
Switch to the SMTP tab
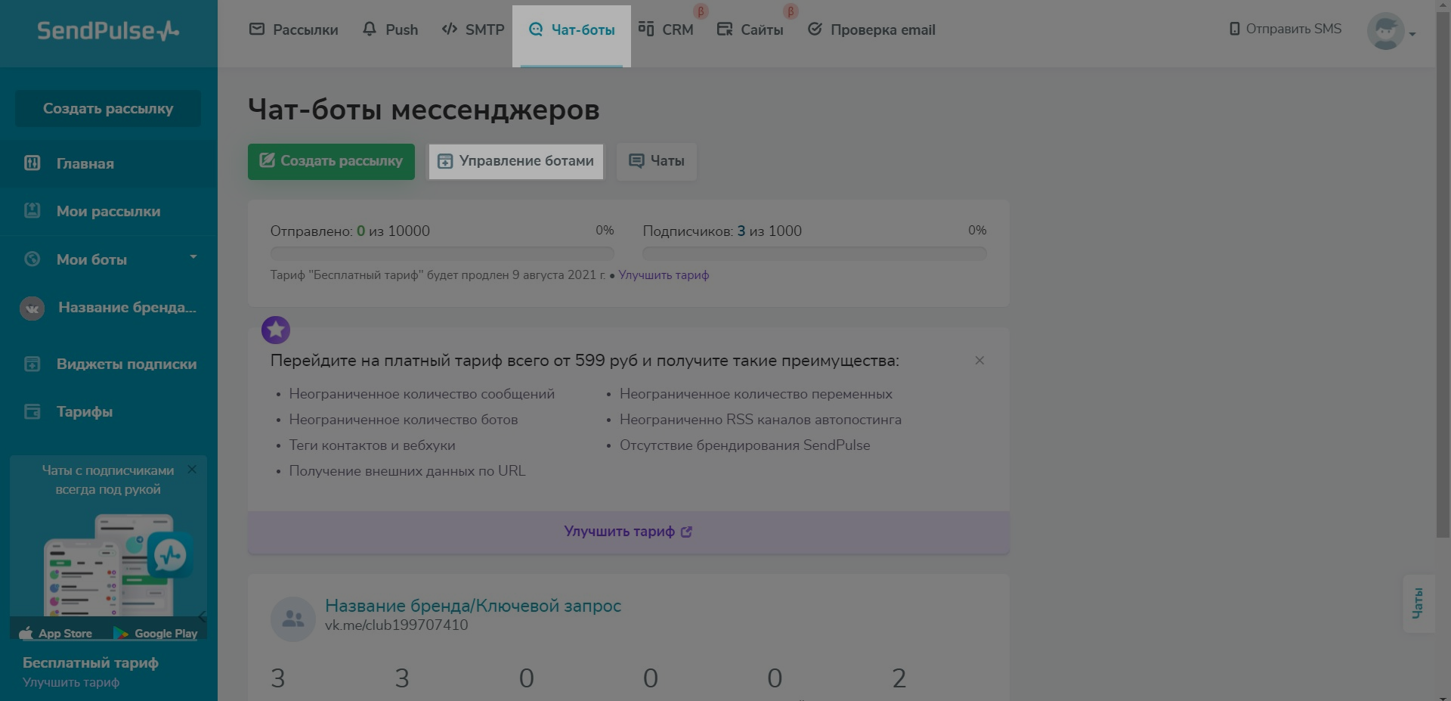pyautogui.click(x=473, y=30)
